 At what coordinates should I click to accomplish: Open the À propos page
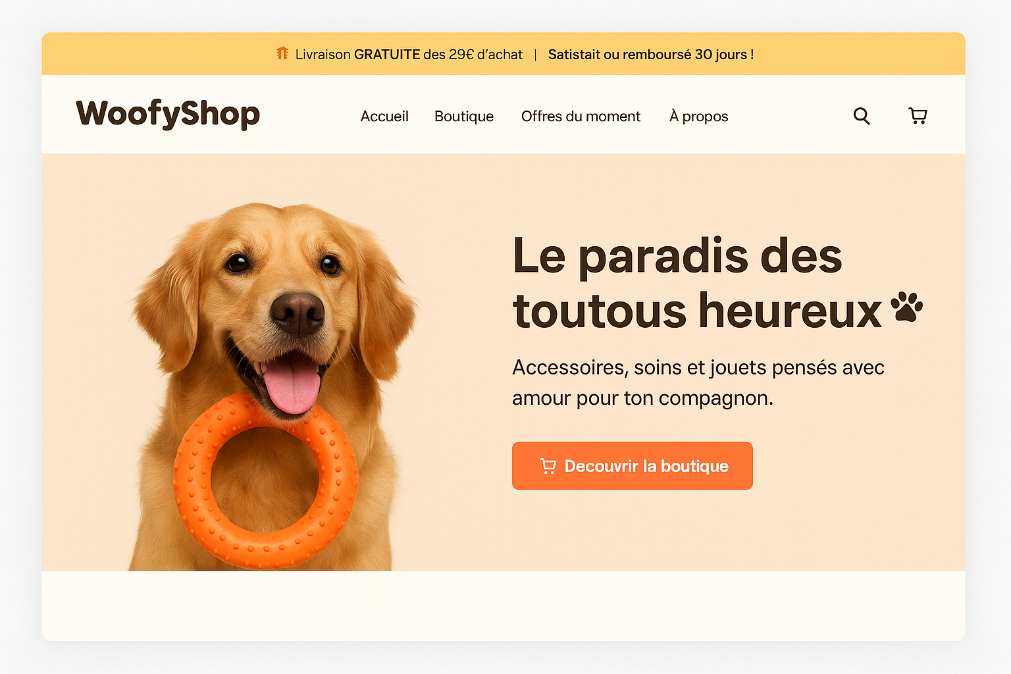pyautogui.click(x=698, y=117)
